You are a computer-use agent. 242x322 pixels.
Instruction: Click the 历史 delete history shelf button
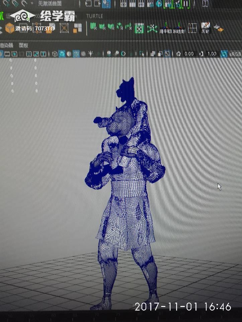click(x=206, y=28)
